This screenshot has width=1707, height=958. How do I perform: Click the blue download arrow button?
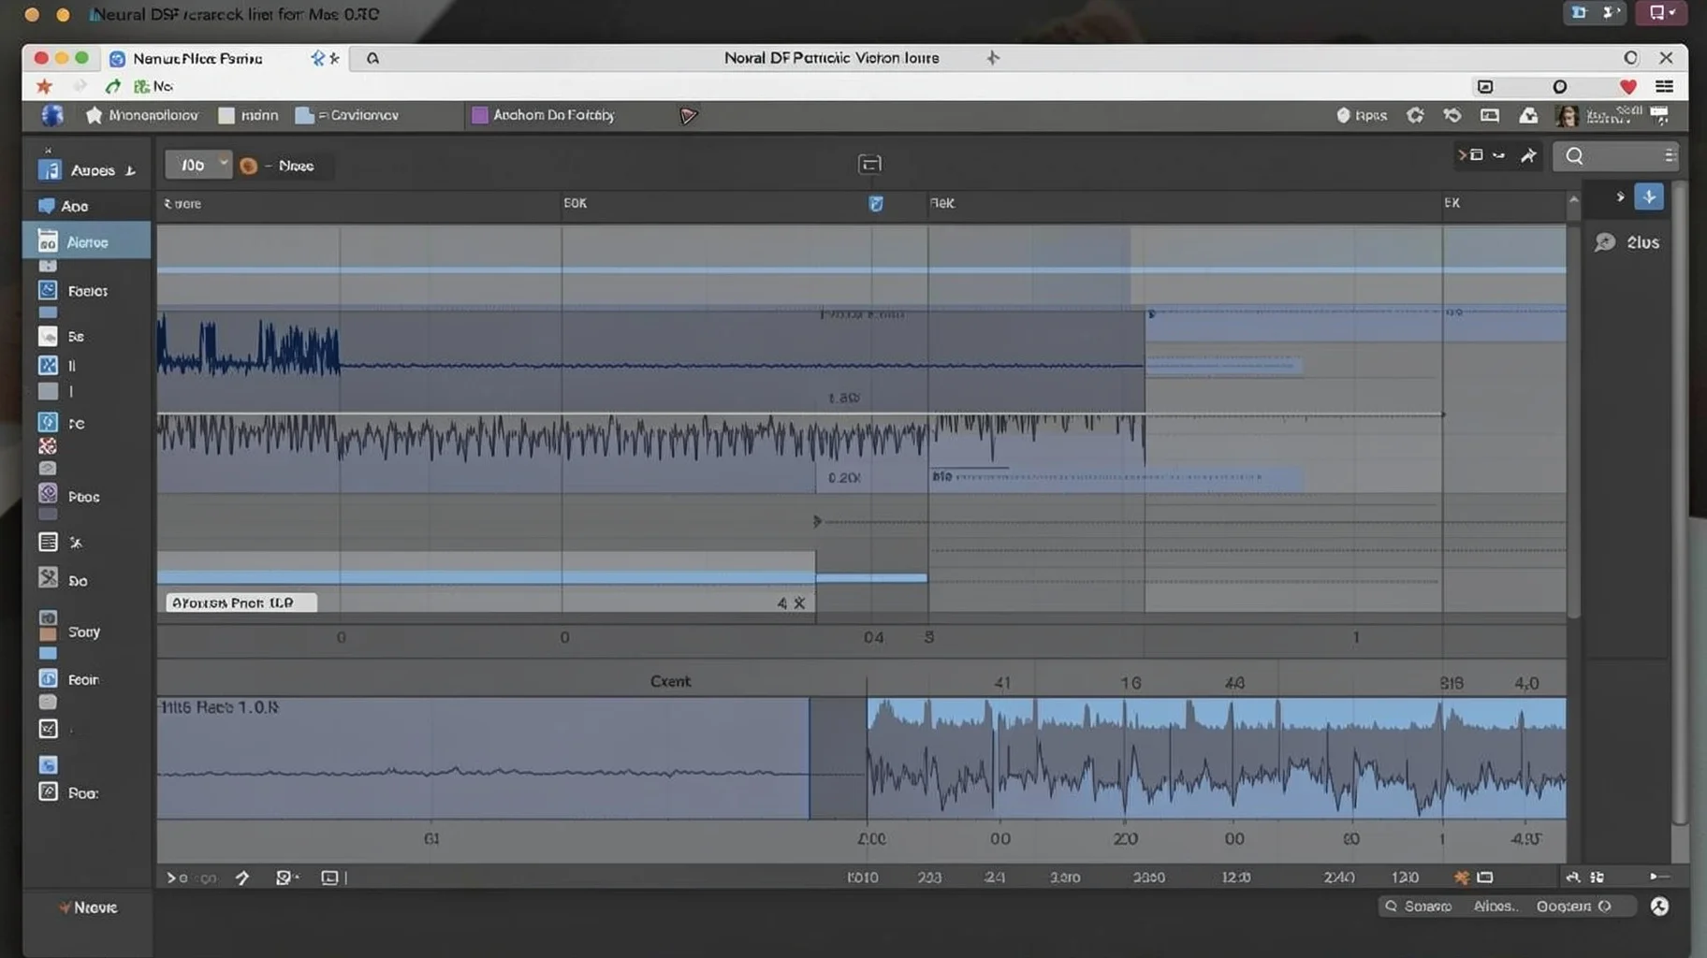(x=1649, y=196)
